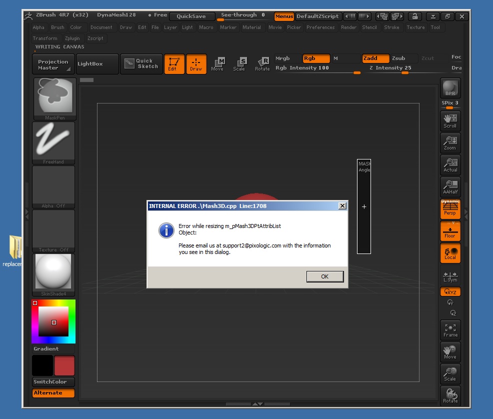The width and height of the screenshot is (493, 419).
Task: Click the QuickSave button
Action: tap(192, 16)
